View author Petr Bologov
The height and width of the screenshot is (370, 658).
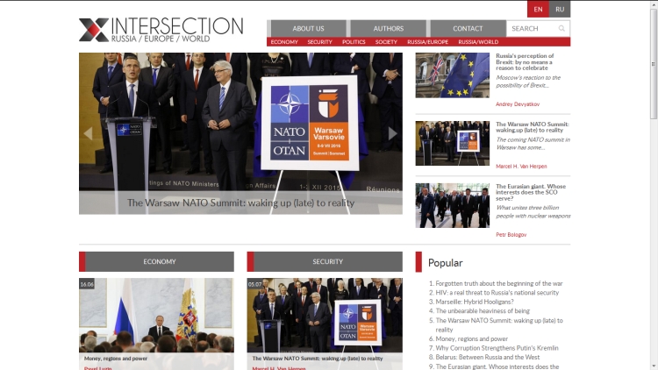coord(511,234)
